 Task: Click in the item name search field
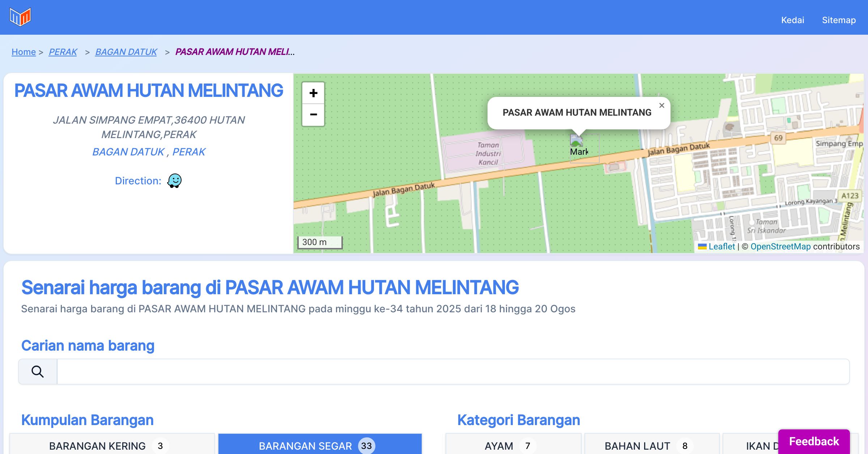pyautogui.click(x=453, y=372)
